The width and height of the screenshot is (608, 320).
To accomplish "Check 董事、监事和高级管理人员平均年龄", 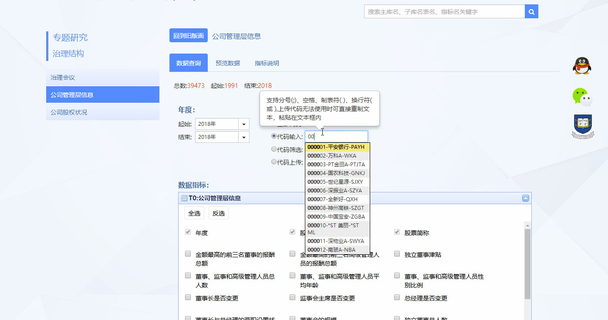I will click(292, 276).
